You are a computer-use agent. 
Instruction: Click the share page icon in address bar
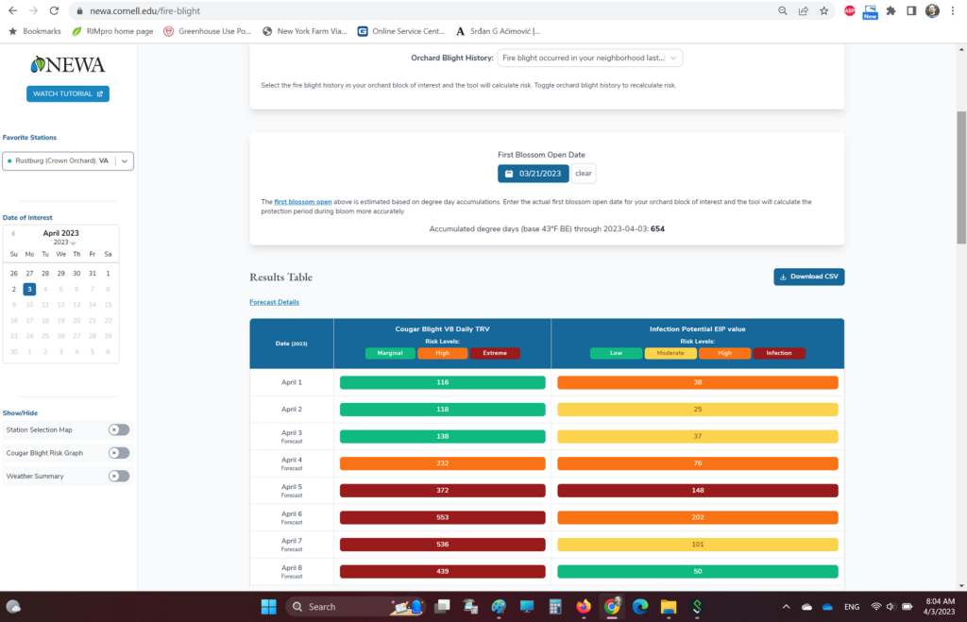click(x=804, y=10)
